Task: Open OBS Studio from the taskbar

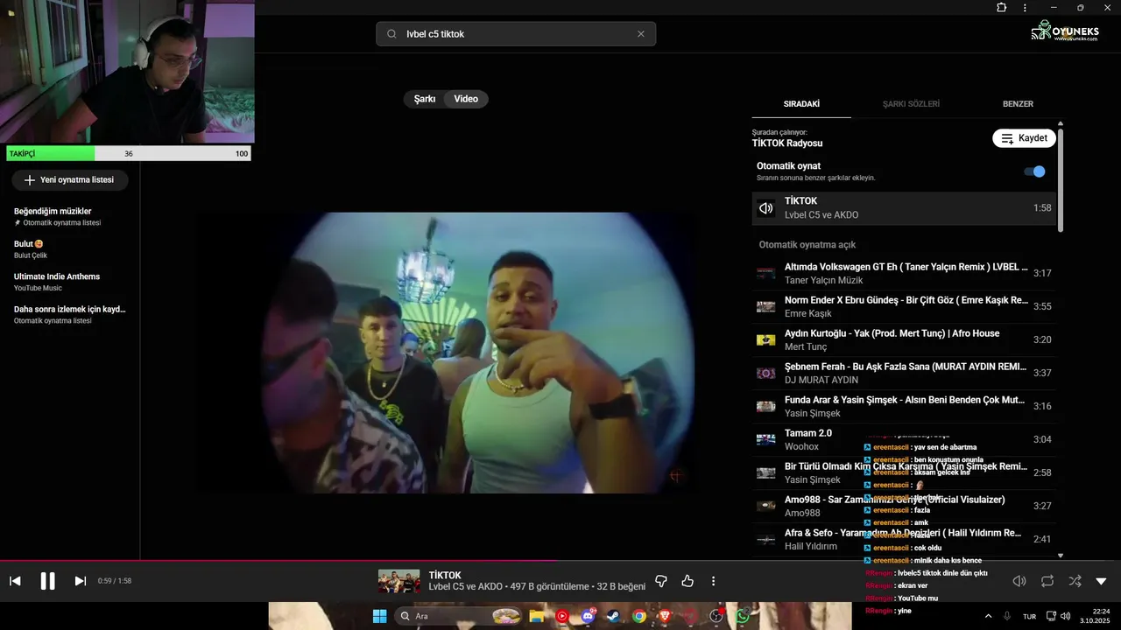Action: coord(716,616)
